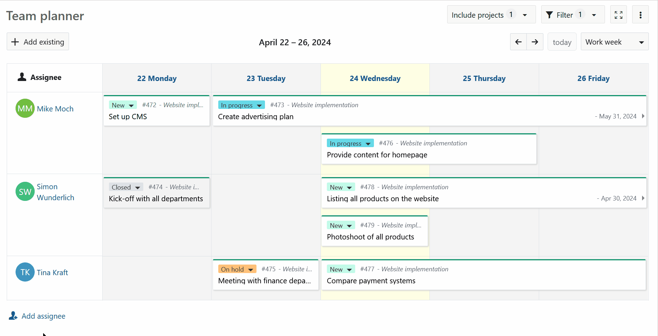
Task: Open the Work week view dropdown
Action: tap(614, 41)
